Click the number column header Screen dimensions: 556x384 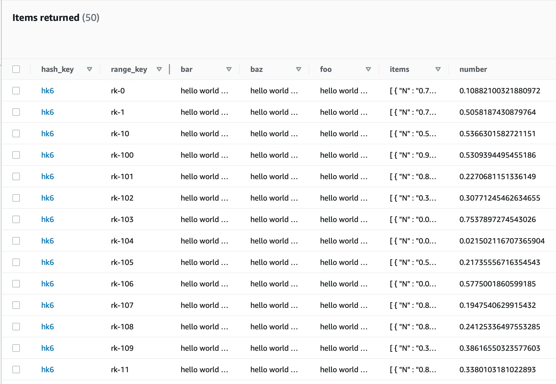[x=473, y=69]
